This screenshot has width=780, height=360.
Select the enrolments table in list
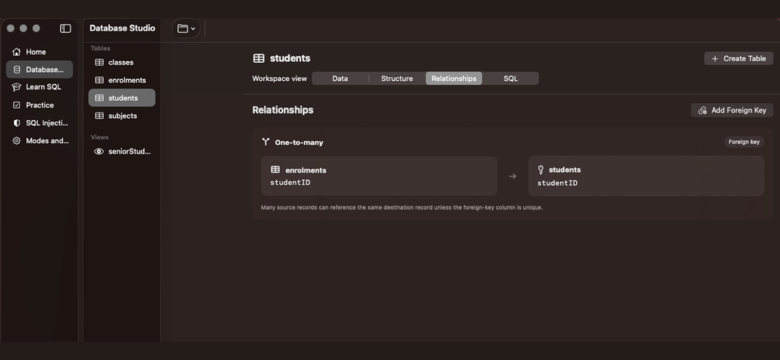tap(122, 80)
